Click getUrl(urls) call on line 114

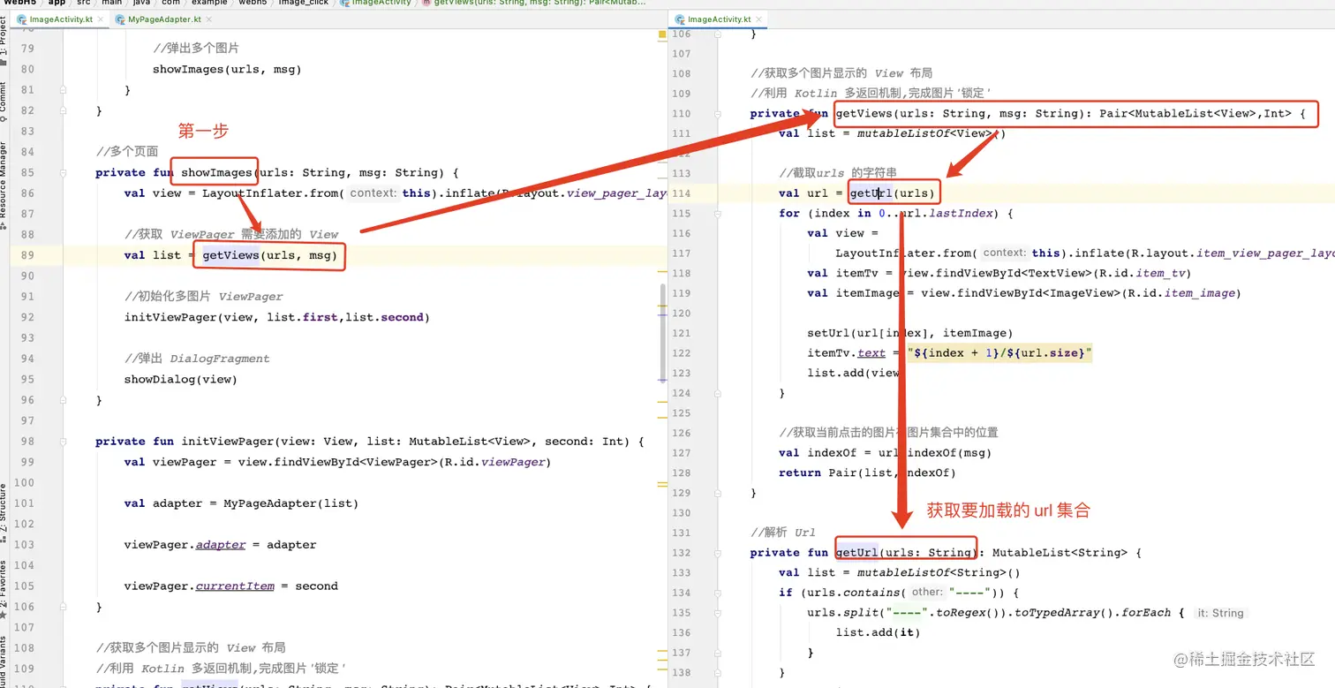click(x=893, y=193)
